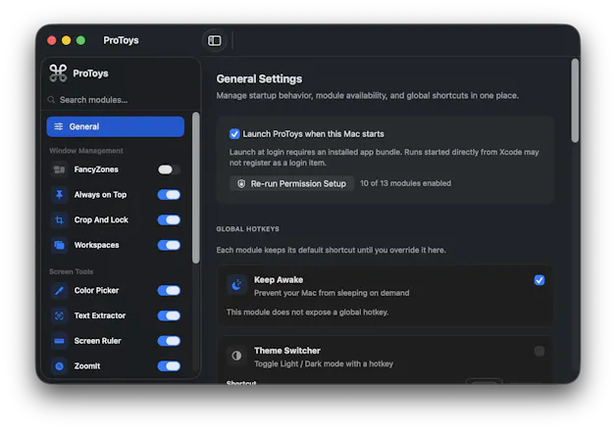616x431 pixels.
Task: Select the General sidebar item
Action: coord(116,126)
